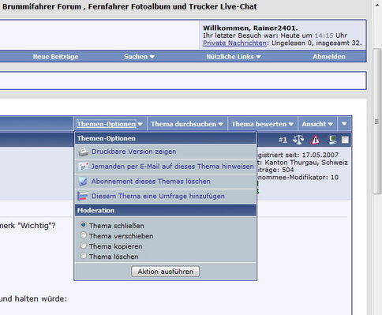Viewport: 382px width, 315px height.
Task: Expand the 'Nützliche Links' dropdown
Action: [234, 57]
